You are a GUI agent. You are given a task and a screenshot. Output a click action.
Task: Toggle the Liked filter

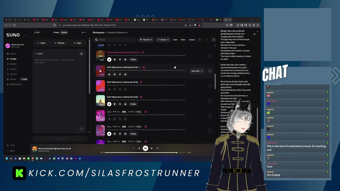tap(175, 40)
